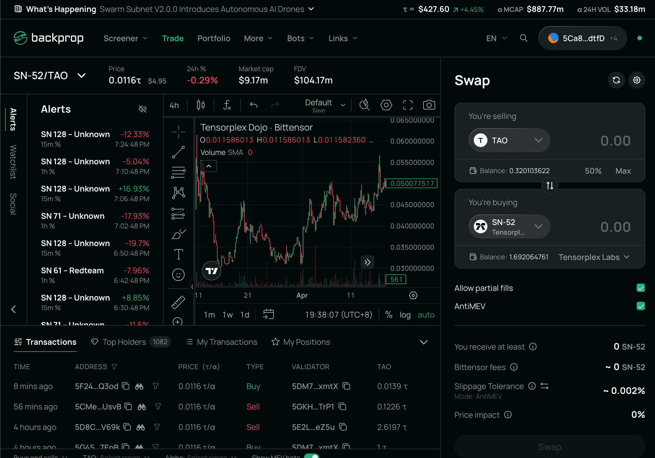The image size is (655, 458).
Task: Open Default layout dropdown arrow
Action: [x=343, y=105]
